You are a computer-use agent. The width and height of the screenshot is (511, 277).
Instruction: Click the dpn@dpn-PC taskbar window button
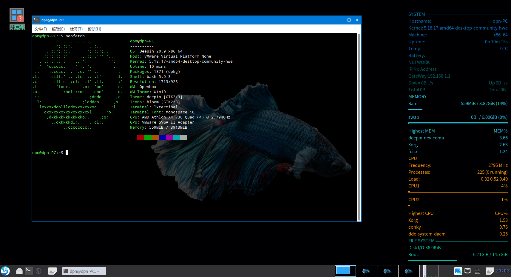84,271
